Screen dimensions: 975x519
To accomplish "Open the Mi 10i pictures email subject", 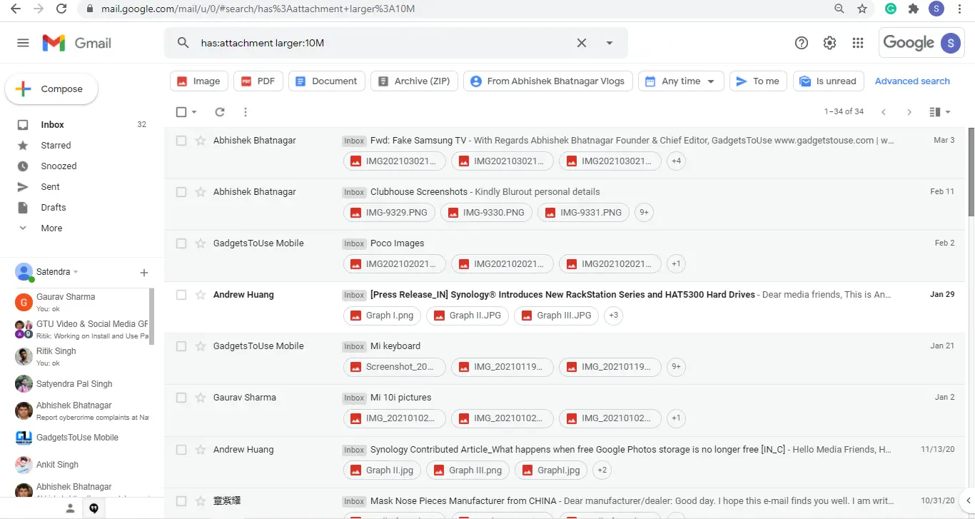I will (x=400, y=398).
